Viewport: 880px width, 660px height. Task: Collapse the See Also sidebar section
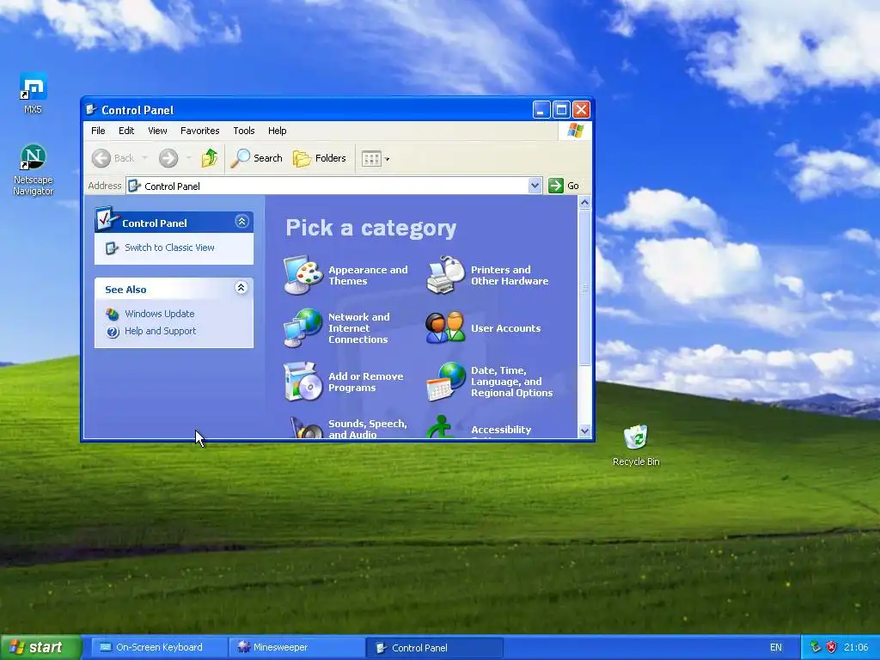click(241, 288)
